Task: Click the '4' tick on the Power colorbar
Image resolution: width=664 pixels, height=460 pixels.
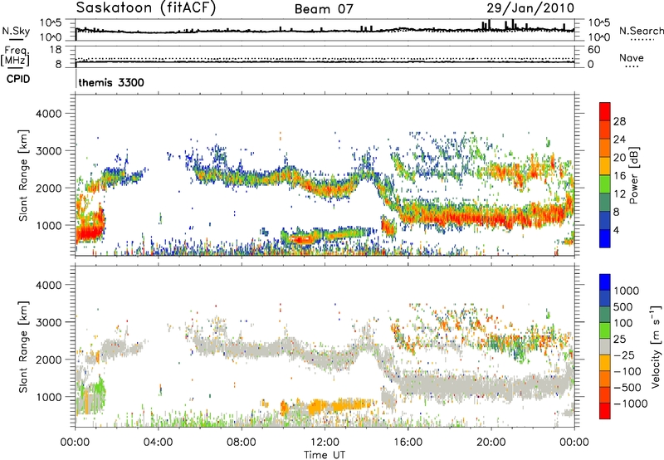Action: [x=616, y=230]
